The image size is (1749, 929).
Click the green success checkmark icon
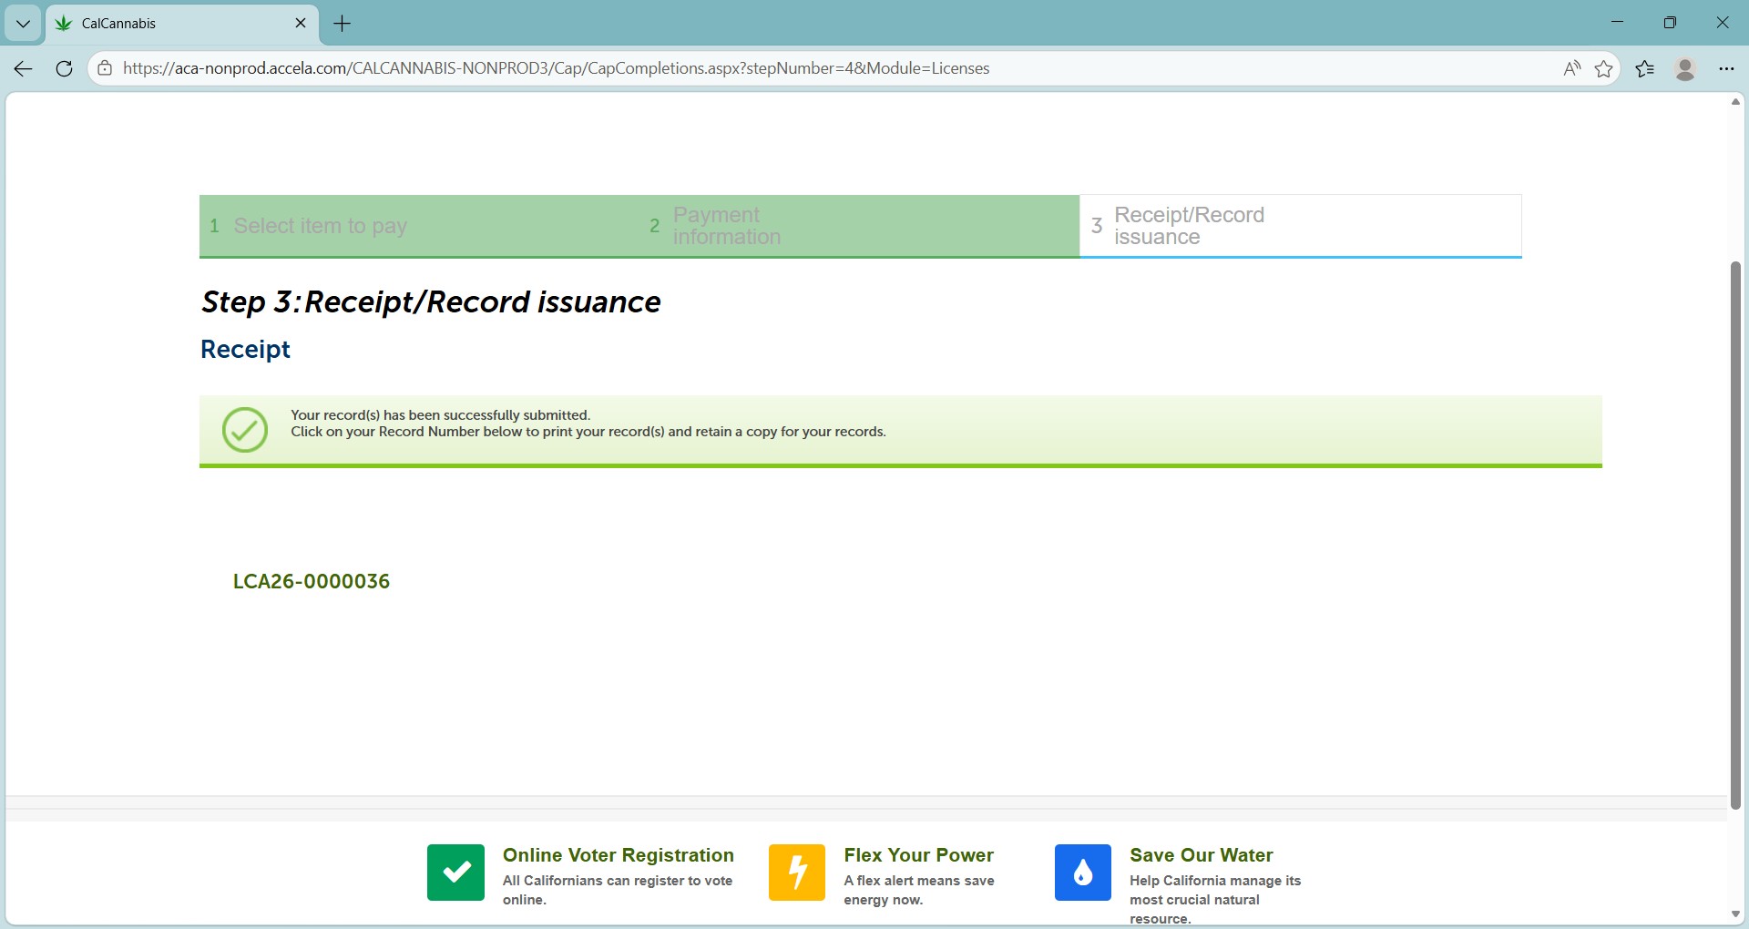[x=245, y=430]
